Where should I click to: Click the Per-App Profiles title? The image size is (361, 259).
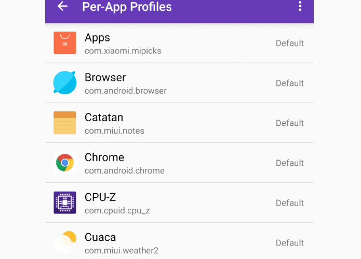coord(127,7)
